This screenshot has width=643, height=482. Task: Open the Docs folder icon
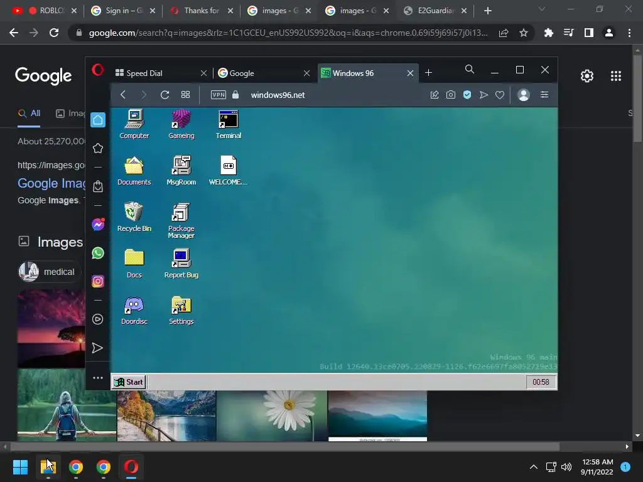click(134, 264)
